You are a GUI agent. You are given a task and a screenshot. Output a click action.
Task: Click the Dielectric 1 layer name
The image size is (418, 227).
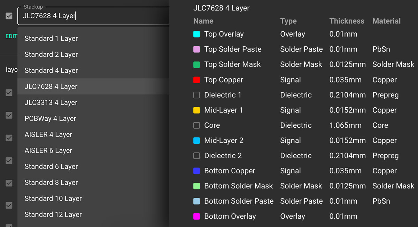pyautogui.click(x=223, y=95)
